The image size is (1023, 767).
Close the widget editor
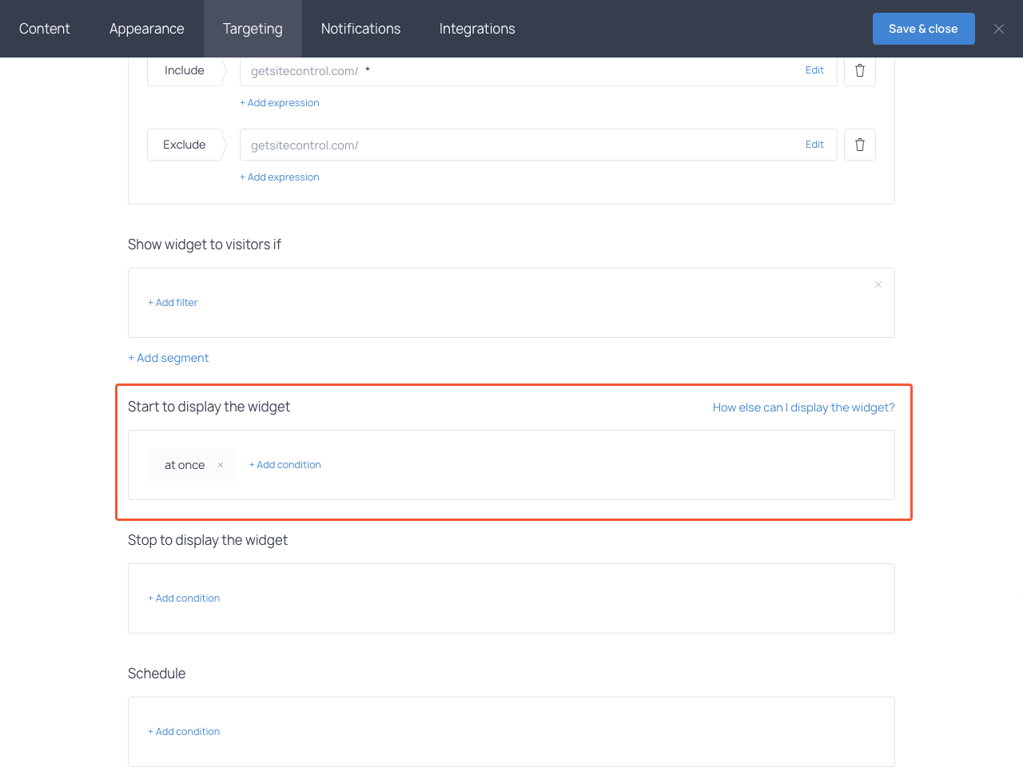coord(998,29)
